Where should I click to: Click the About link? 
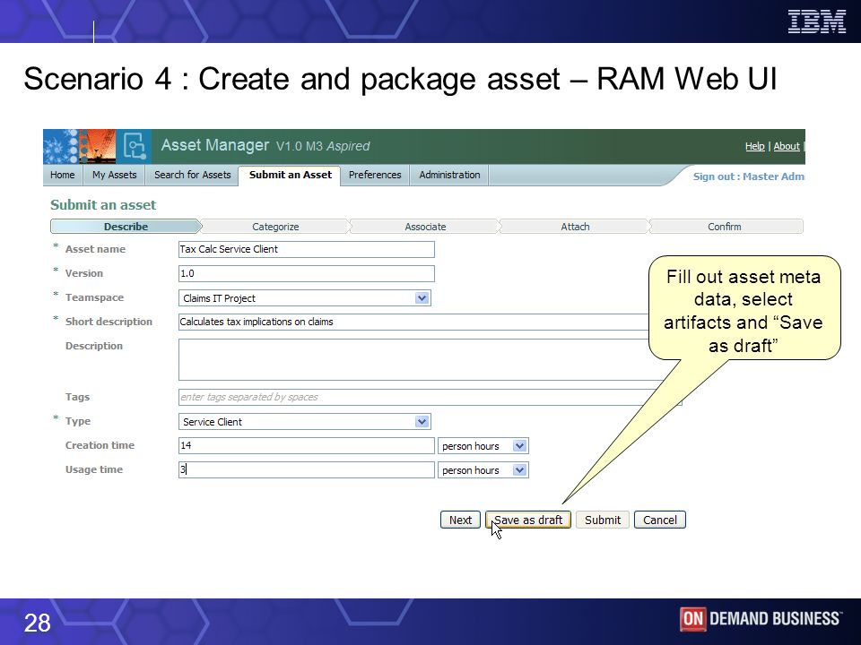(787, 146)
